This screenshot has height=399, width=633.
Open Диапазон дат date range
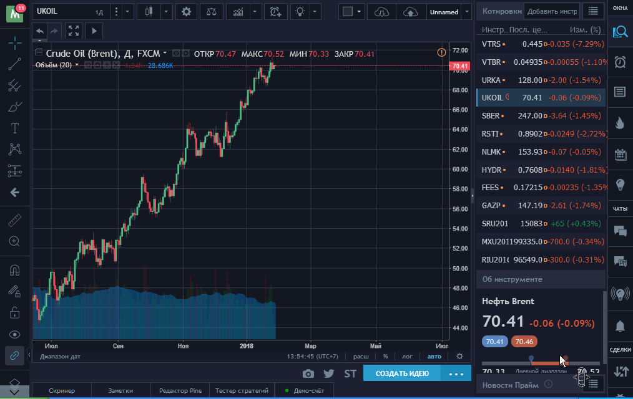tap(60, 356)
